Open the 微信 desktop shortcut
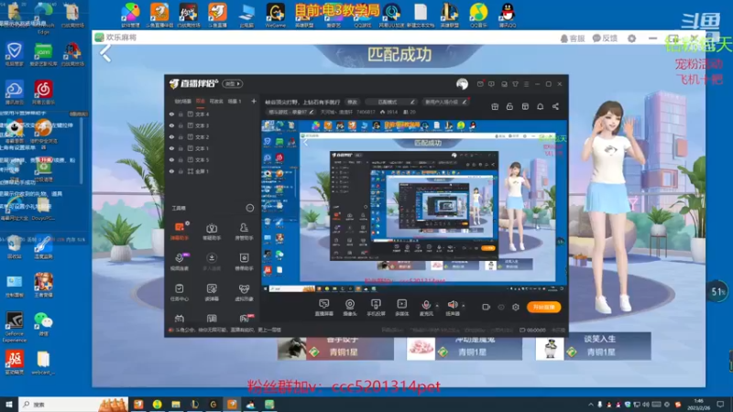 (x=43, y=324)
